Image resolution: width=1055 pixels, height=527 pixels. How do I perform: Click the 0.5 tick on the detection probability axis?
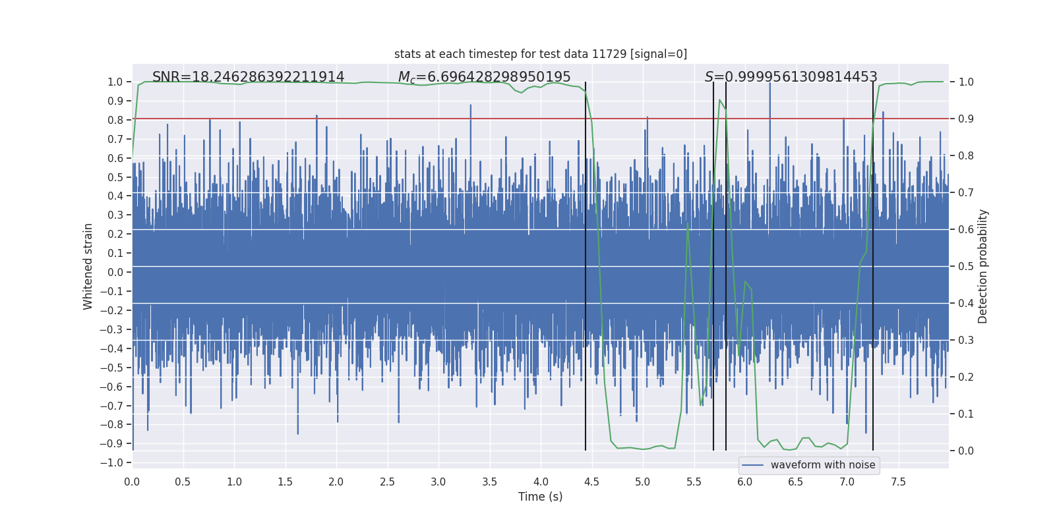pos(966,267)
